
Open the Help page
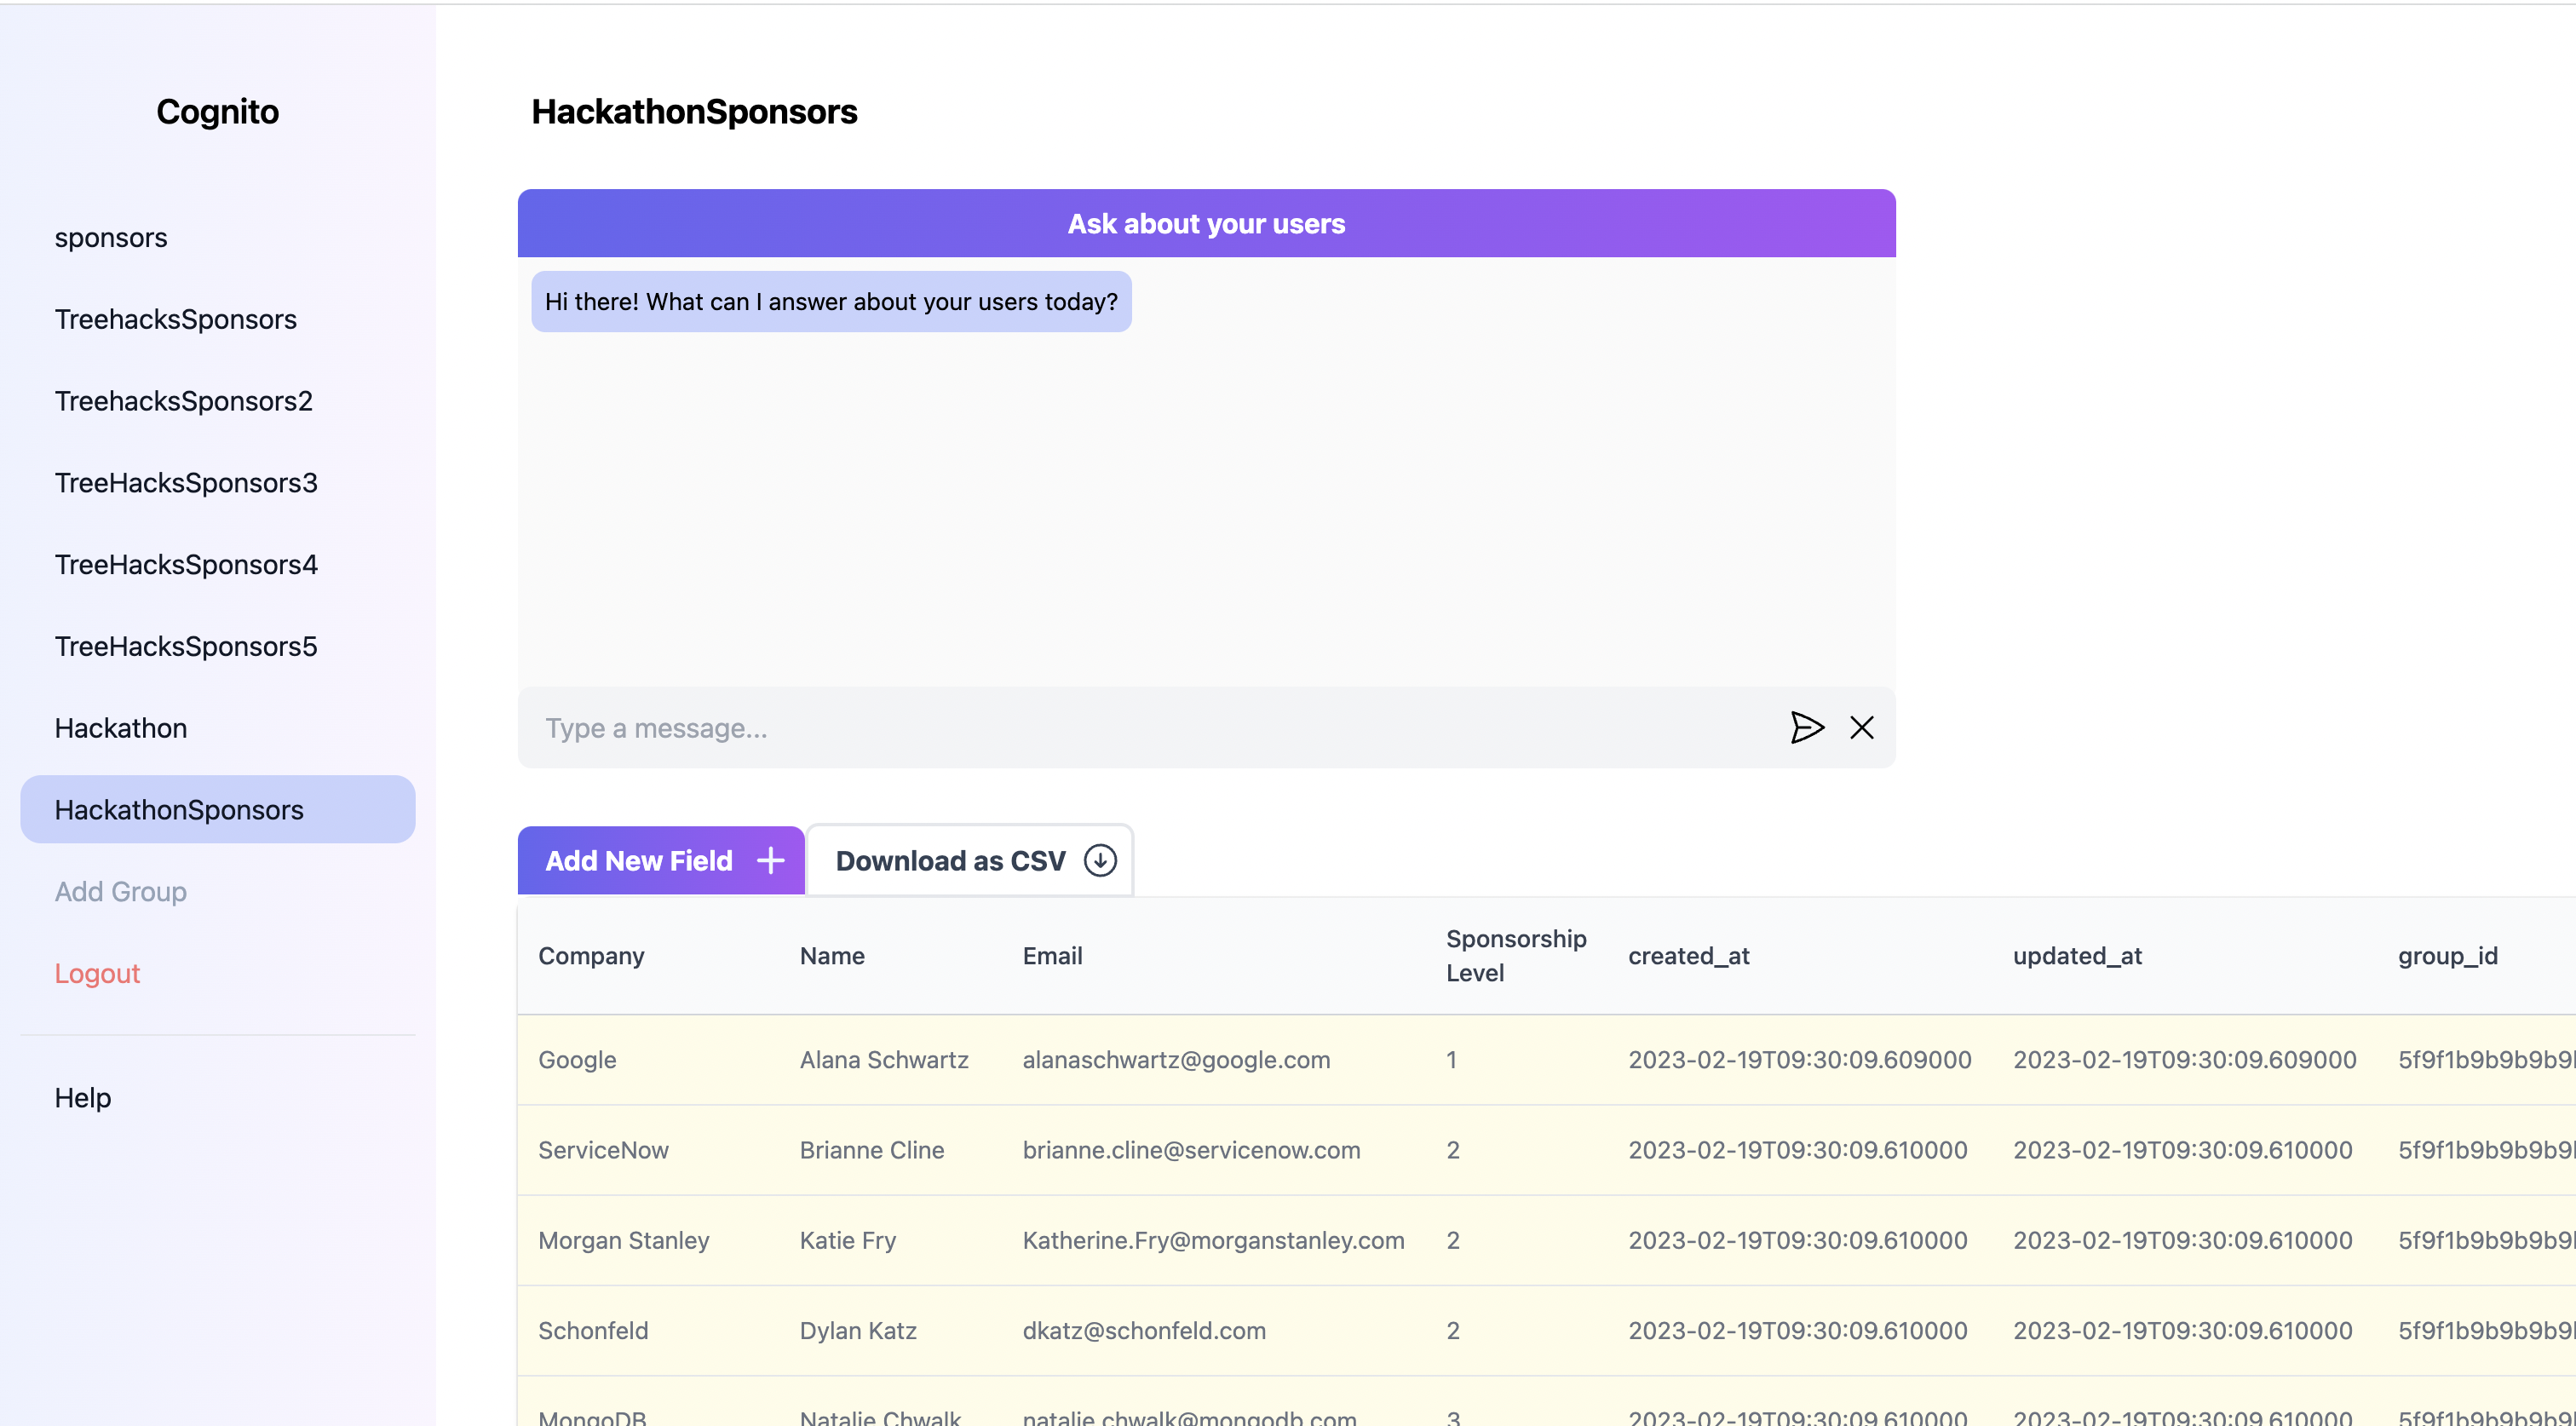(83, 1098)
